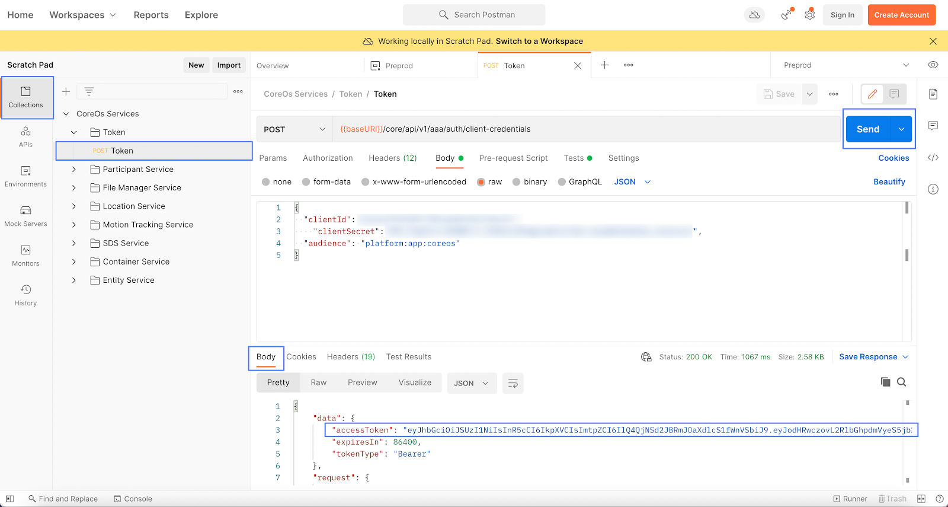This screenshot has height=507, width=948.
Task: Open the collections sidebar more options menu
Action: tap(238, 91)
